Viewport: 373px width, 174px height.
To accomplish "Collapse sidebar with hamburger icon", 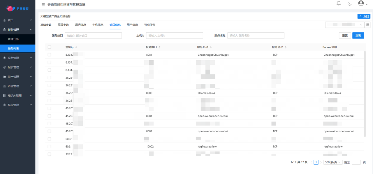I will (43, 5).
